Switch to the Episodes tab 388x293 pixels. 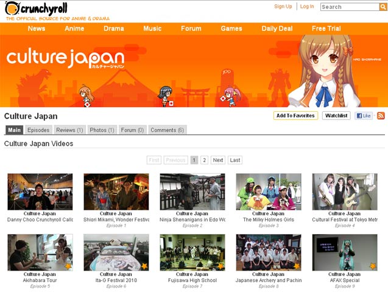(x=38, y=130)
